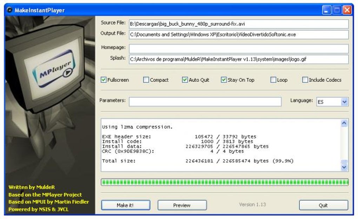Open the Language dropdown
The image size is (358, 219).
click(344, 102)
